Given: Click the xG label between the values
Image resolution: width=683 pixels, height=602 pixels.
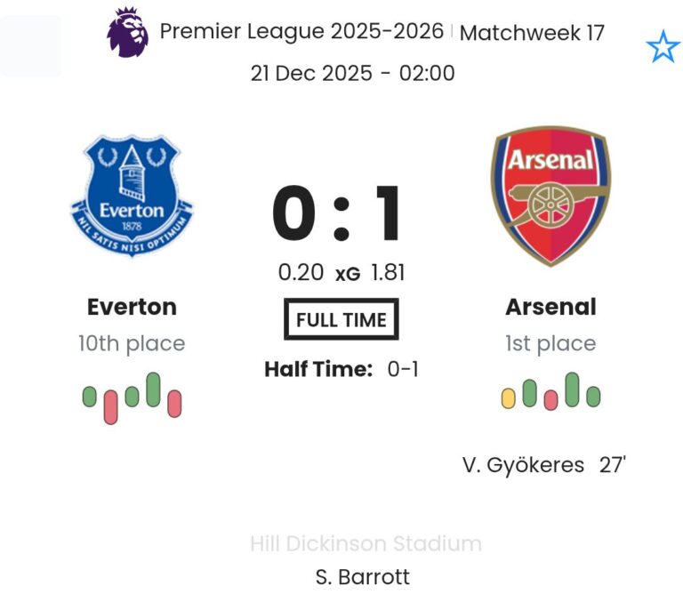Looking at the screenshot, I should click(x=348, y=275).
